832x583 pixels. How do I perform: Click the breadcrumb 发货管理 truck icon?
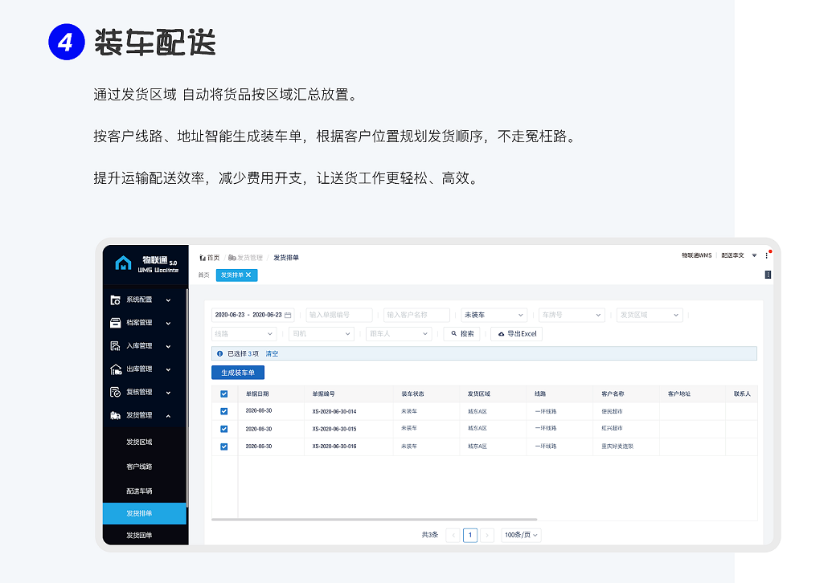pyautogui.click(x=232, y=258)
